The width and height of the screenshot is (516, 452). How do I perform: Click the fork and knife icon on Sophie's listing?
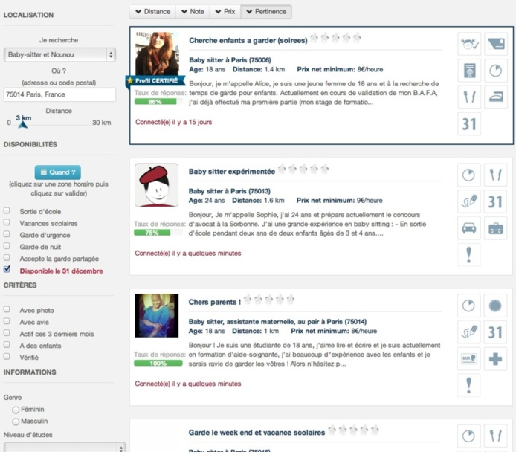(495, 175)
